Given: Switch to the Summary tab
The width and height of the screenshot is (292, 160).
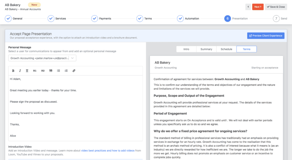Looking at the screenshot, I should coord(206,49).
